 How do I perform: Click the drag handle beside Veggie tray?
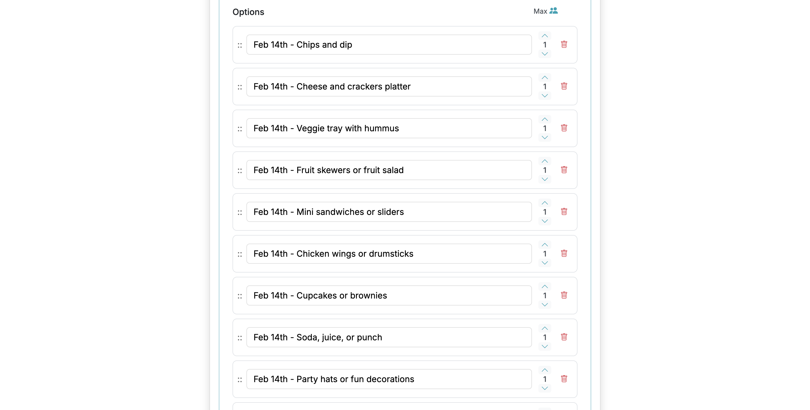coord(240,128)
